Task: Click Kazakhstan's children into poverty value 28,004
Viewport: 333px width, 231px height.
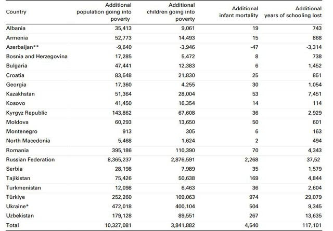Action: [x=186, y=94]
